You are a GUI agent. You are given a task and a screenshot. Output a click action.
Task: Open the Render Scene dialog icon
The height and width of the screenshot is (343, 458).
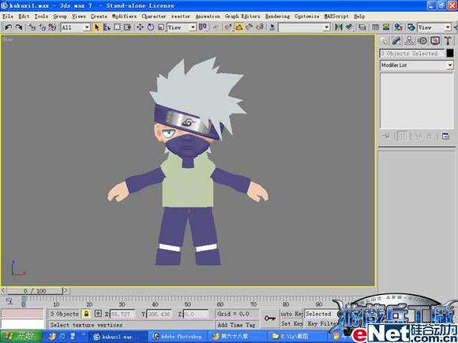(411, 28)
